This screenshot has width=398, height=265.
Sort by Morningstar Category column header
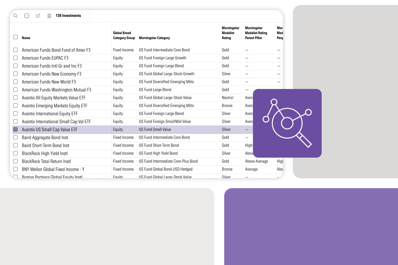click(x=154, y=38)
